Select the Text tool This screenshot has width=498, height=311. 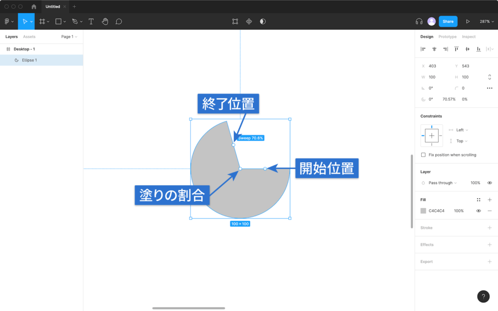click(x=91, y=21)
